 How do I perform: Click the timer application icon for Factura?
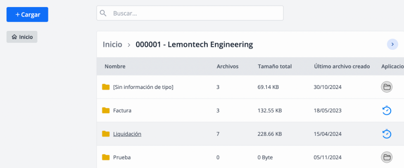click(x=387, y=110)
